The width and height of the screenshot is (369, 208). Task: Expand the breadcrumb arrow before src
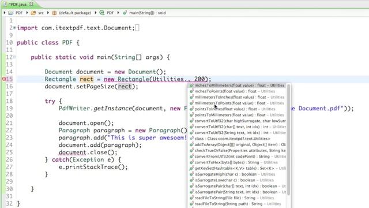click(x=27, y=13)
